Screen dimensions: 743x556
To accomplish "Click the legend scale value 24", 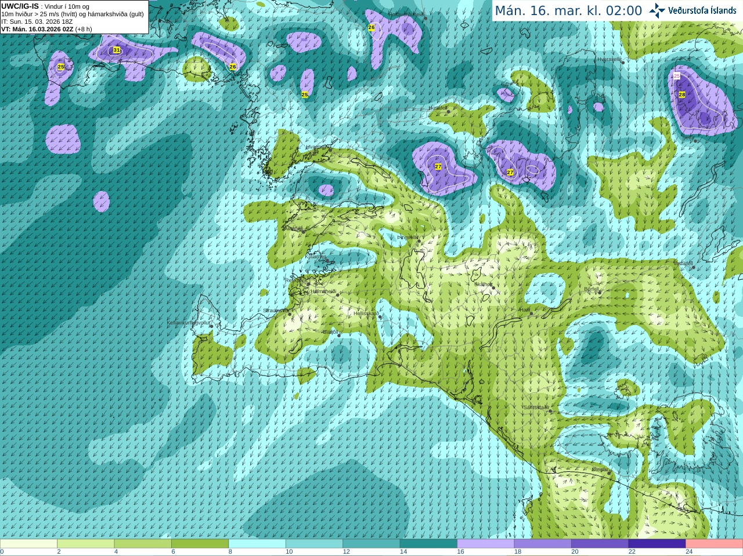I will 690,552.
